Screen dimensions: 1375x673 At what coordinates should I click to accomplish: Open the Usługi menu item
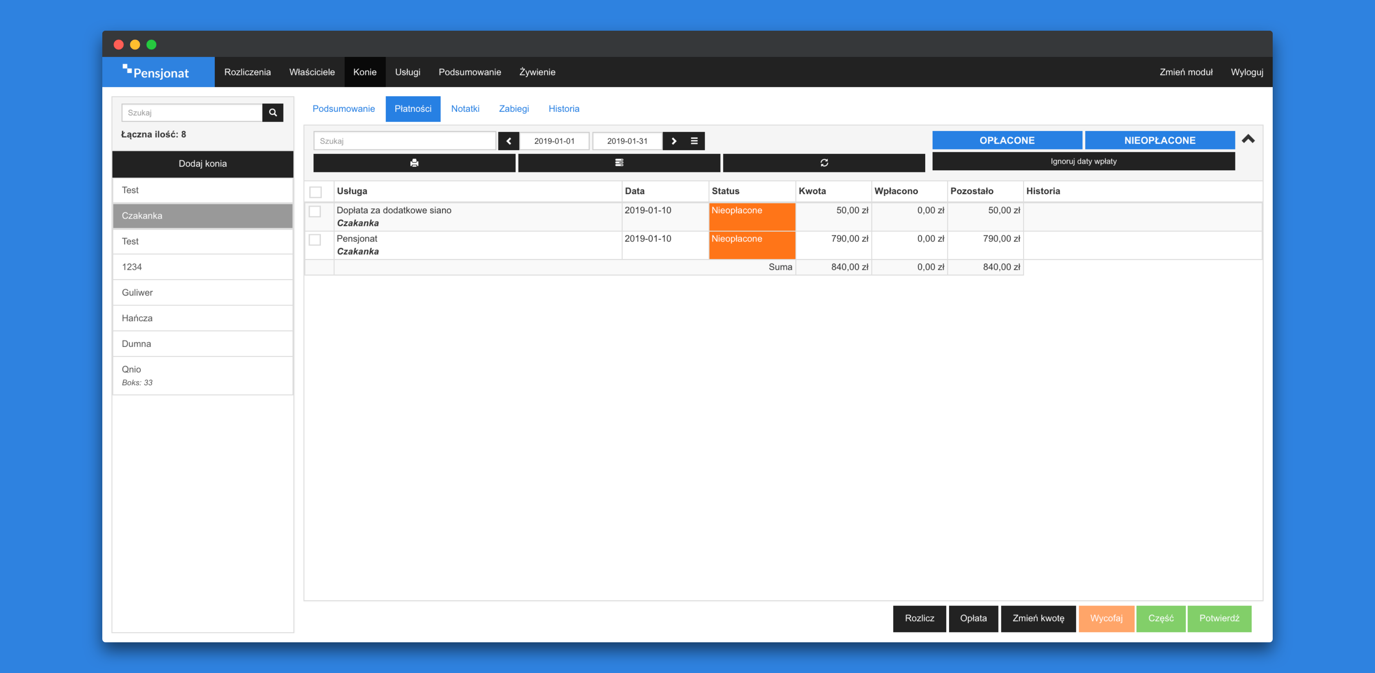pos(407,72)
